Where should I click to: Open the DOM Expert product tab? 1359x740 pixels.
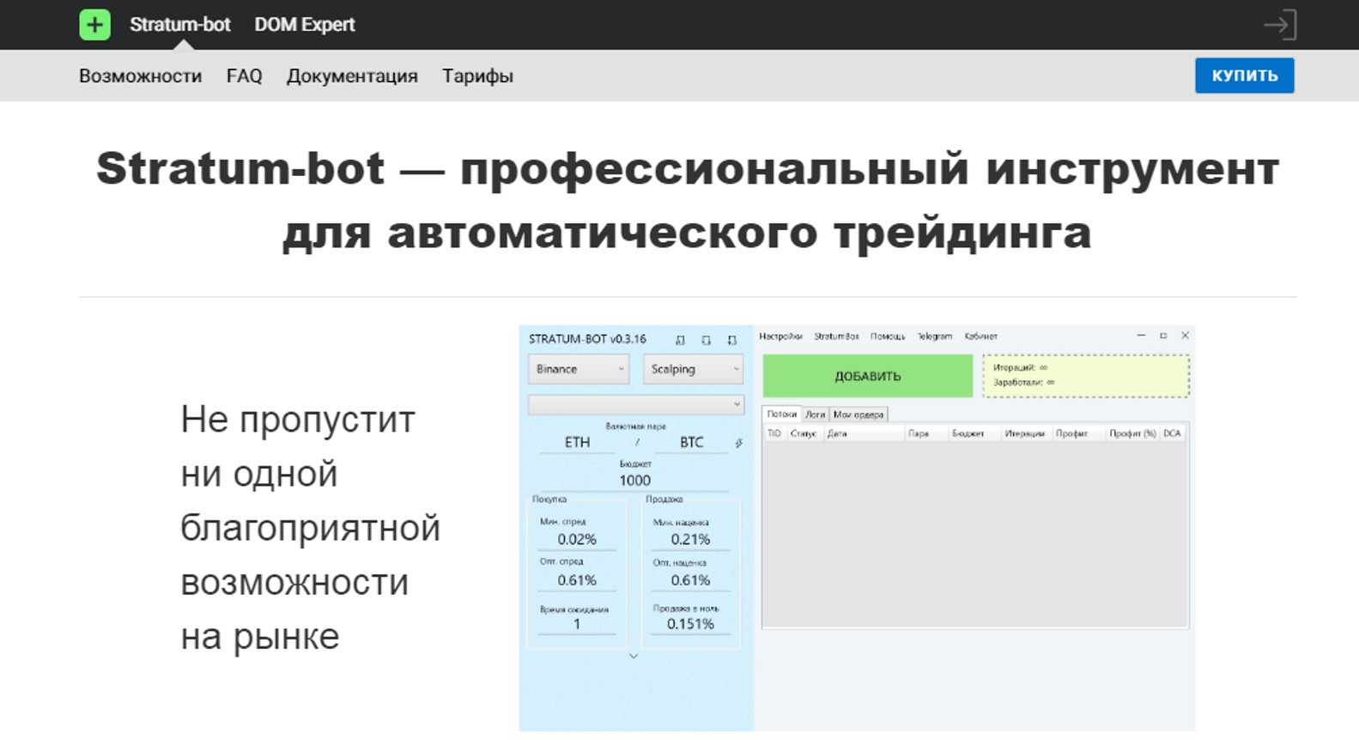coord(304,25)
